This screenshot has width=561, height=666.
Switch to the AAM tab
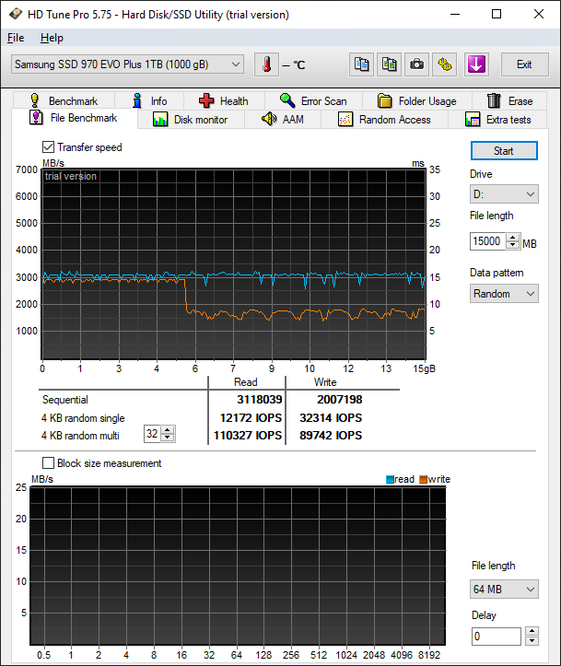(283, 120)
